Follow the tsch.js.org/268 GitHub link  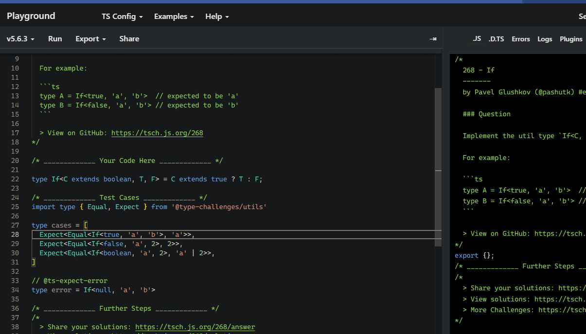(x=157, y=133)
